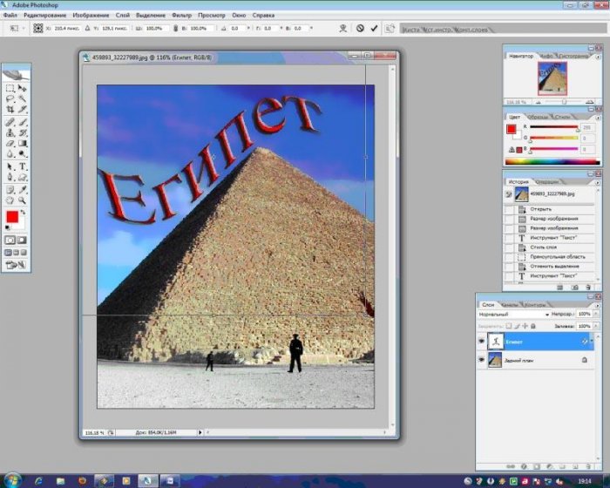Commit transform with checkmark icon
The image size is (610, 488).
(x=375, y=29)
